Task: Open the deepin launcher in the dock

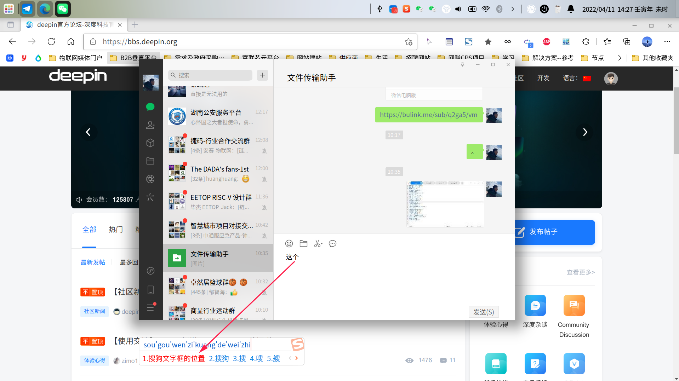Action: point(9,9)
